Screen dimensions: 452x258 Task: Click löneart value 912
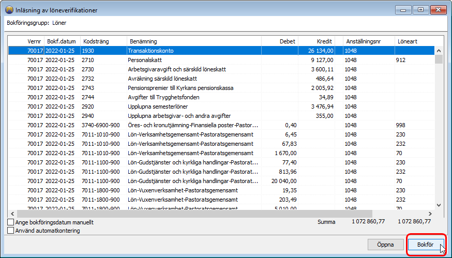tap(401, 60)
